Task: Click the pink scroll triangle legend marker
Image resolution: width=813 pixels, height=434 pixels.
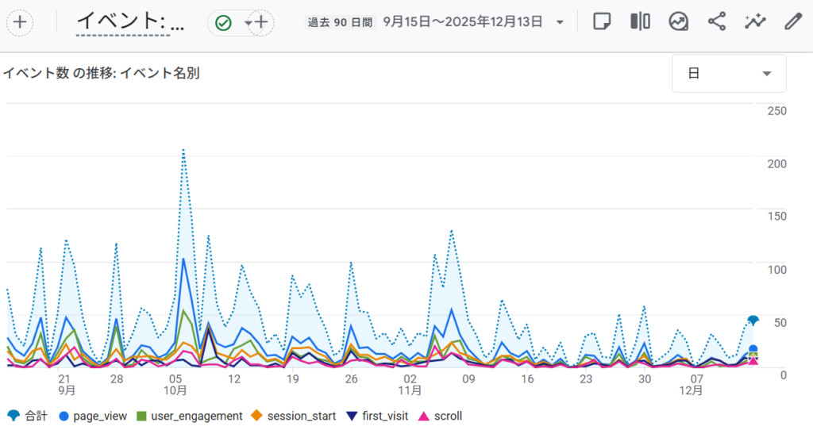Action: 424,416
